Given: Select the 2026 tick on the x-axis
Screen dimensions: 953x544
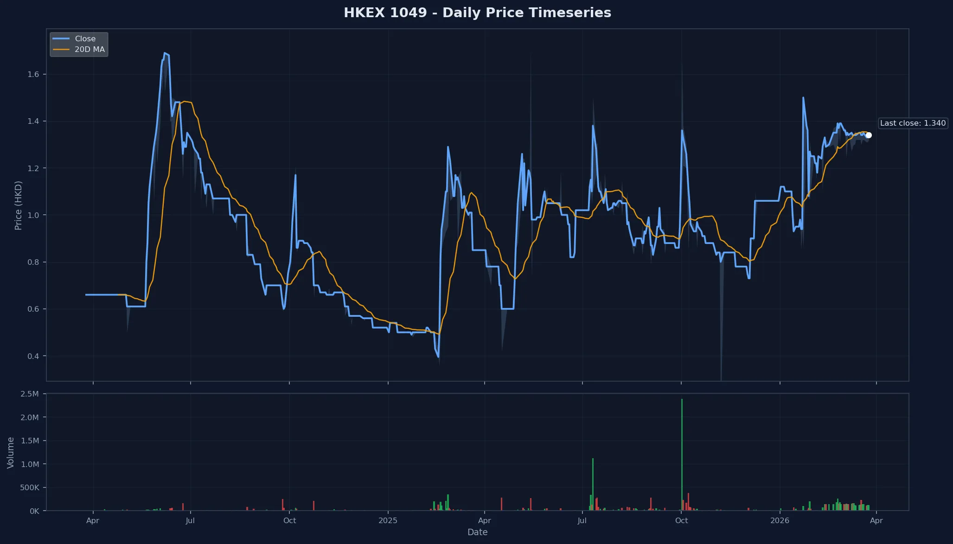Looking at the screenshot, I should [780, 520].
